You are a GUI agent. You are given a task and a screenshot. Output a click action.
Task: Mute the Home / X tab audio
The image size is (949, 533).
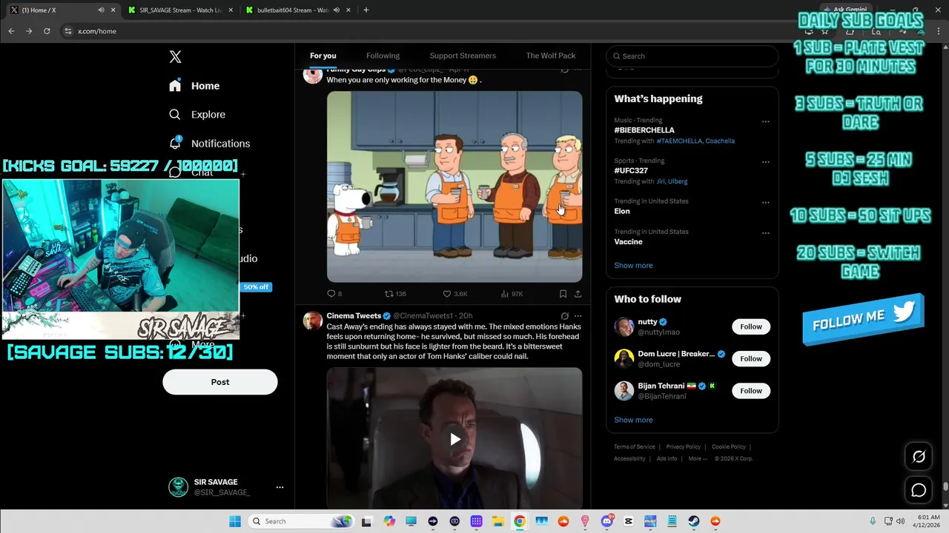tap(101, 10)
